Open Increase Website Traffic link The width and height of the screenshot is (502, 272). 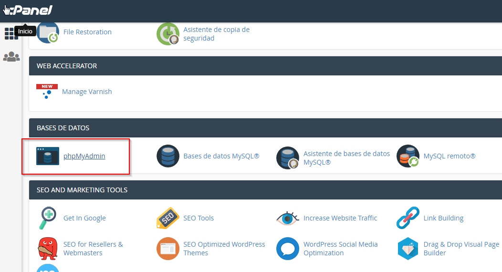(x=340, y=218)
